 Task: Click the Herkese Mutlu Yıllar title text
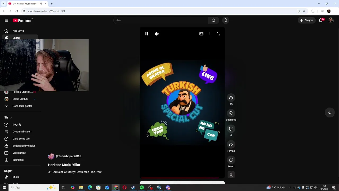(64, 165)
